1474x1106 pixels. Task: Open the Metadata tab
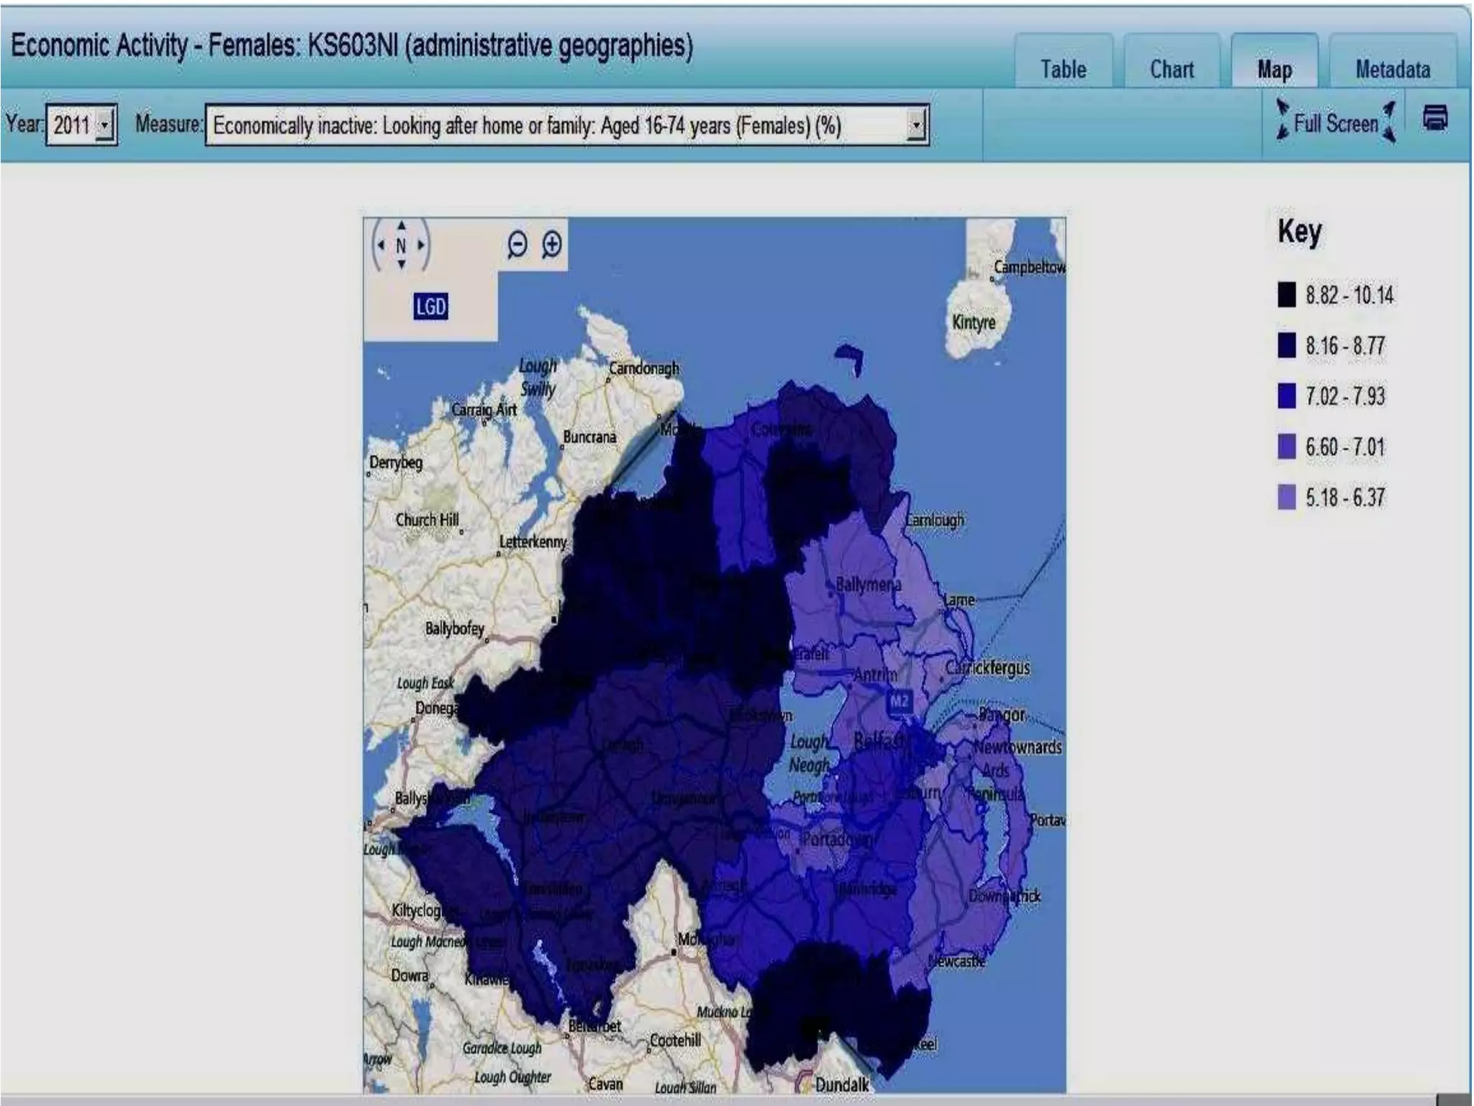click(x=1392, y=69)
